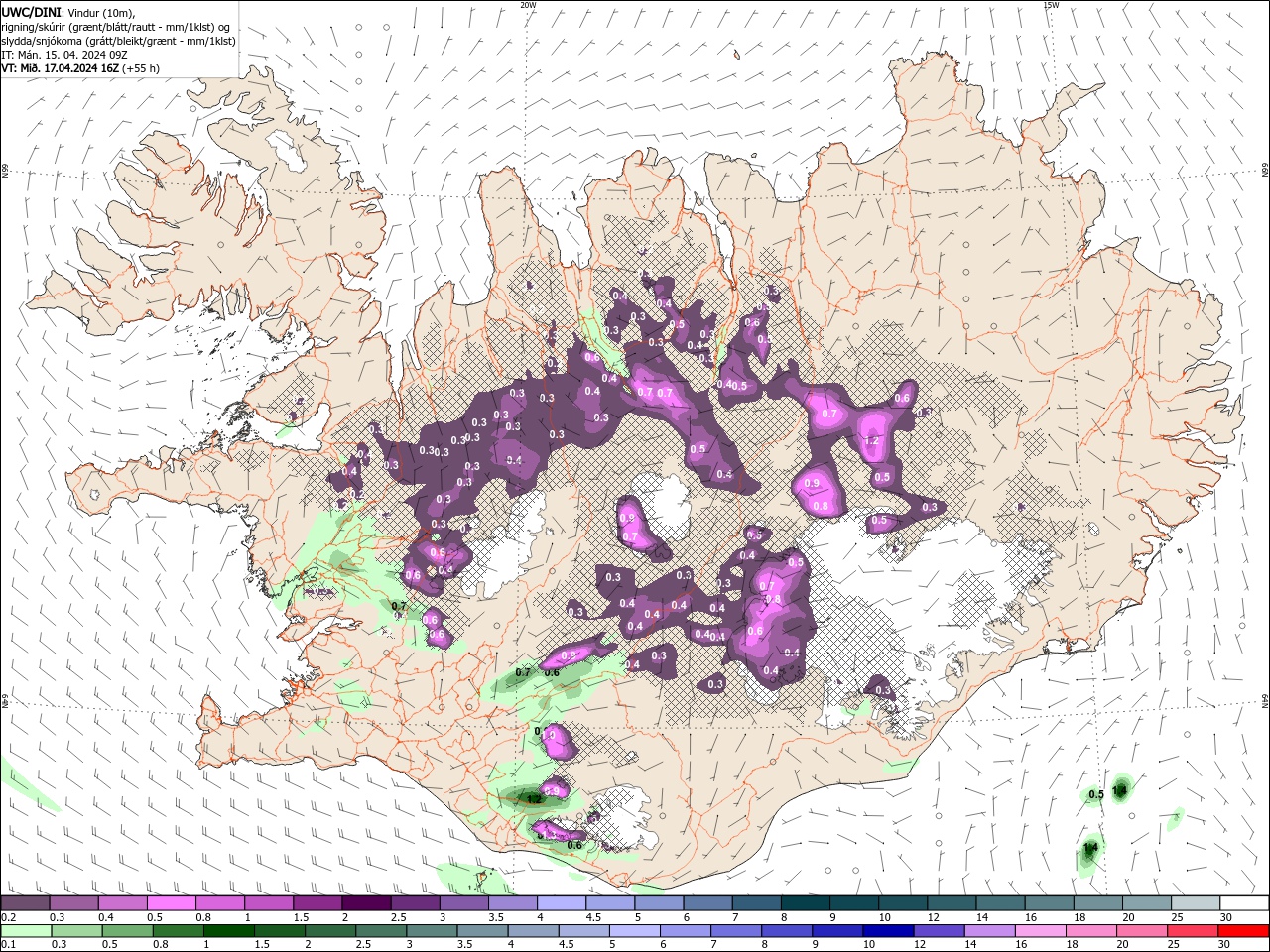Click the 'rigning/skúrir (grænt/blátt/rautt - mm/1klst) og' line
The width and height of the screenshot is (1270, 952).
click(117, 26)
